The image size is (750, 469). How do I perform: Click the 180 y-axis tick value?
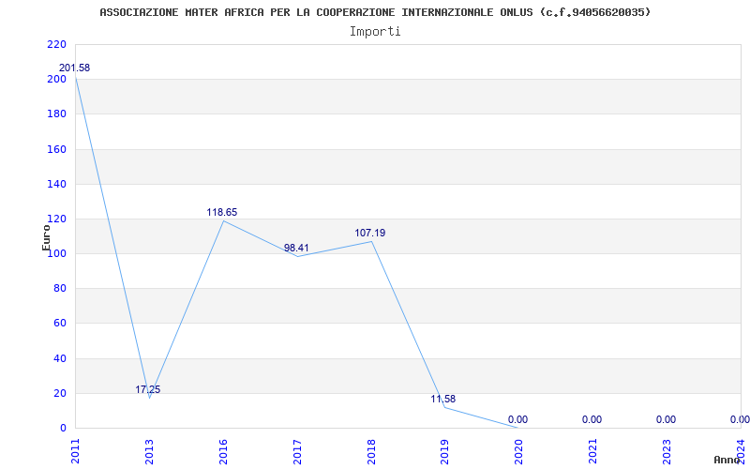tap(56, 114)
